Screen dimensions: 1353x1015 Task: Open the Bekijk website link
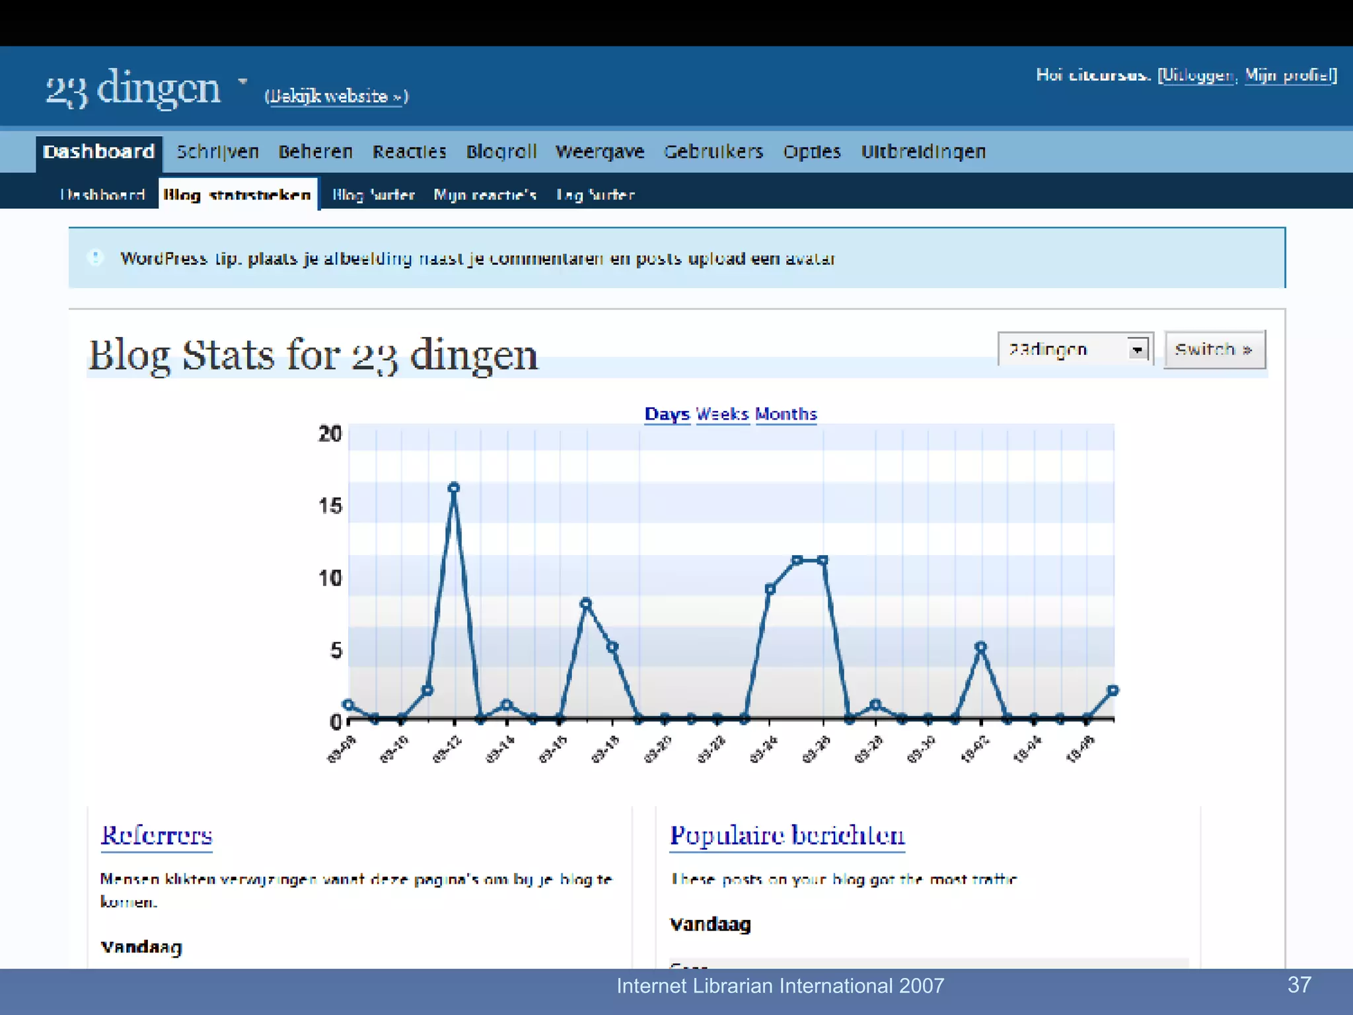pos(336,96)
